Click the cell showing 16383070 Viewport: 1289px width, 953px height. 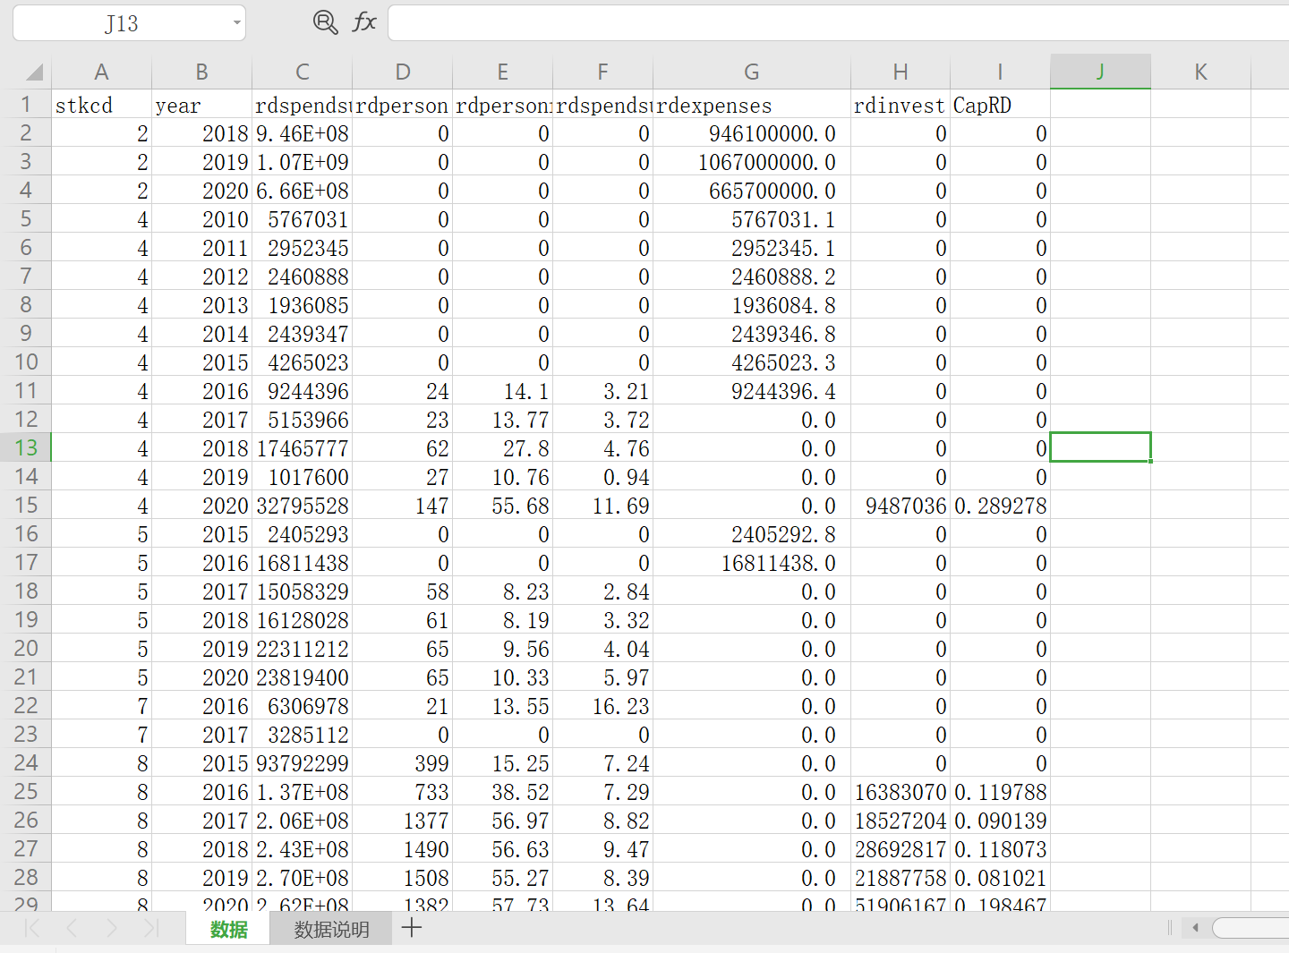[901, 792]
